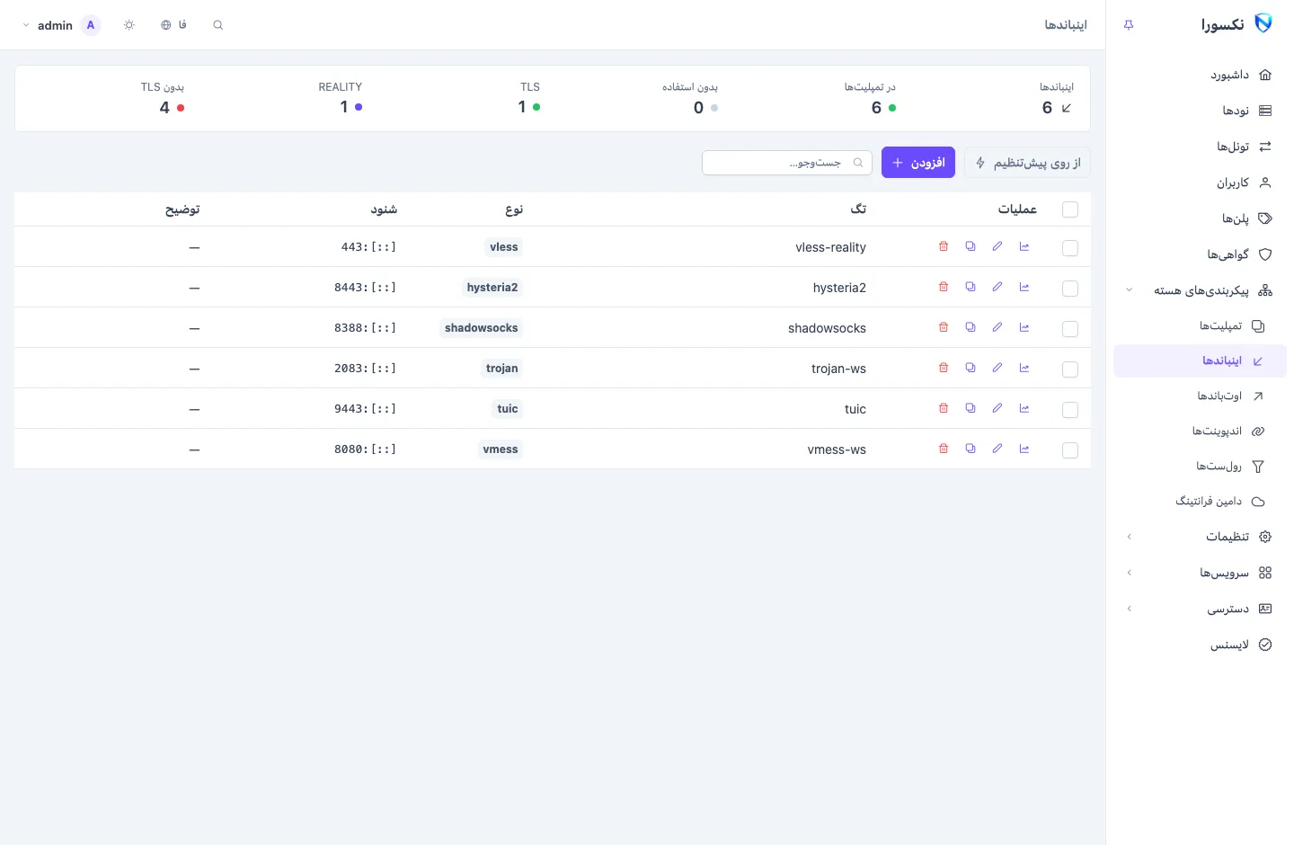The image size is (1294, 845).
Task: Open the لایسنس sidebar link
Action: 1200,645
